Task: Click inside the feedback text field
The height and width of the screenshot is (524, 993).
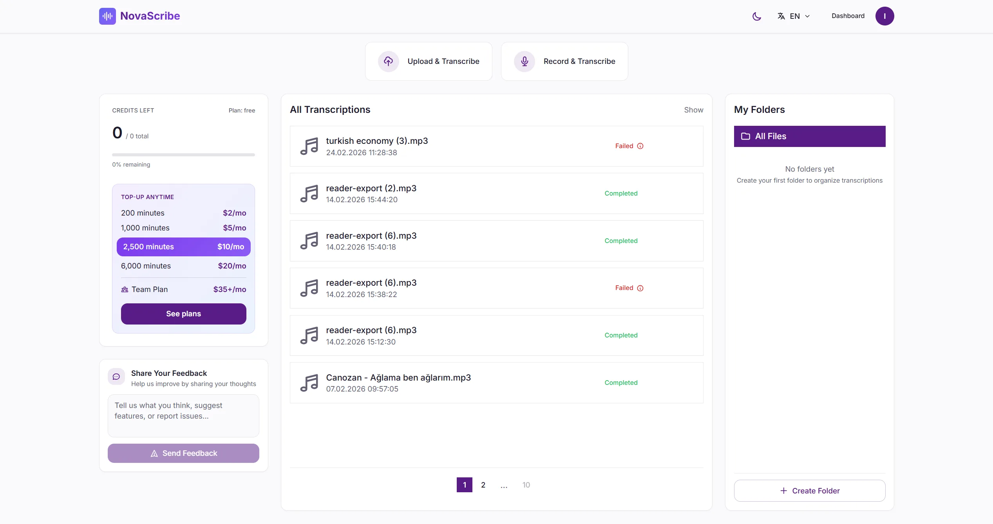Action: tap(183, 415)
